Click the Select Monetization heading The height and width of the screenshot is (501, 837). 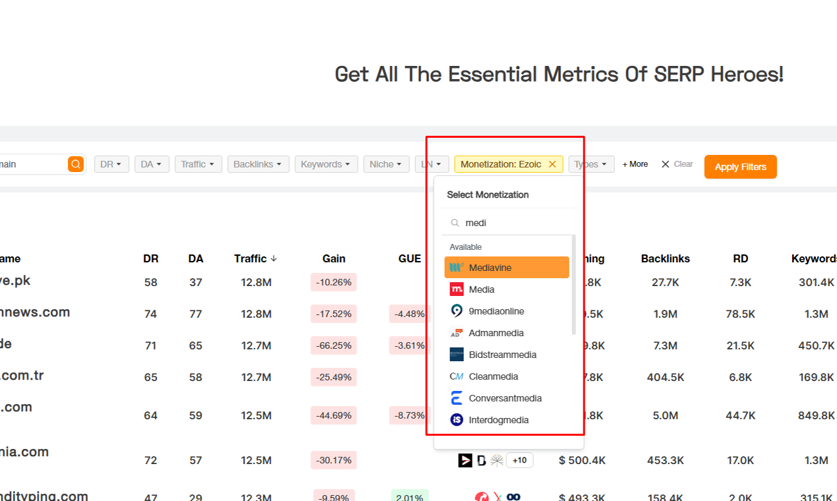tap(488, 194)
